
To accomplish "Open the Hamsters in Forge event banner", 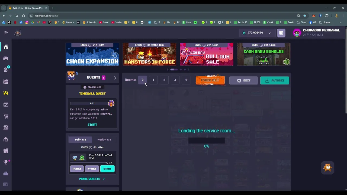I will point(149,54).
